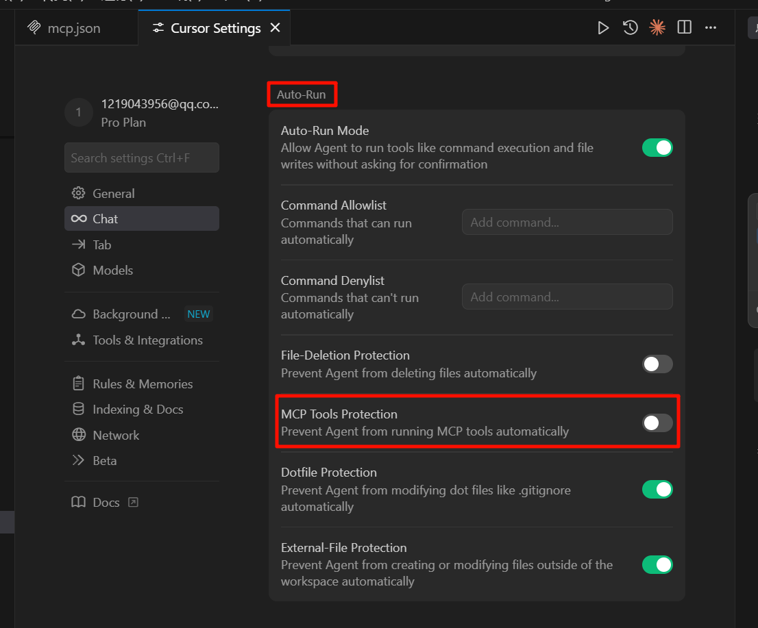This screenshot has width=758, height=628.
Task: Click the Command Denylist title
Action: tap(332, 281)
